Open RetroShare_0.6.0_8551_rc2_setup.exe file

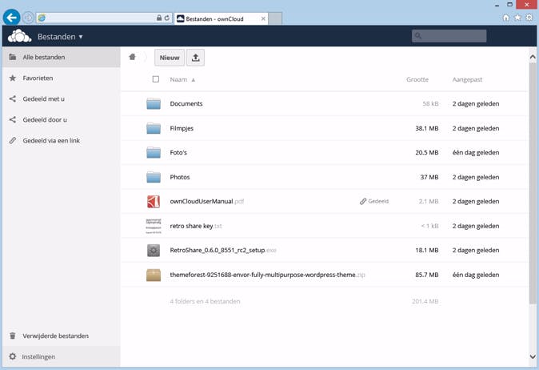pyautogui.click(x=223, y=250)
